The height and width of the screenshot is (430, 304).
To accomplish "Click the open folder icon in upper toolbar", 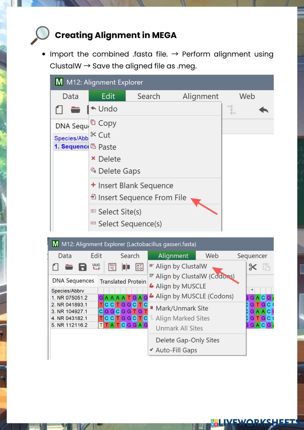I will pos(75,110).
